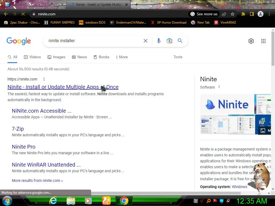Open the New Tab bookmark
Image resolution: width=275 pixels, height=206 pixels.
click(x=200, y=23)
